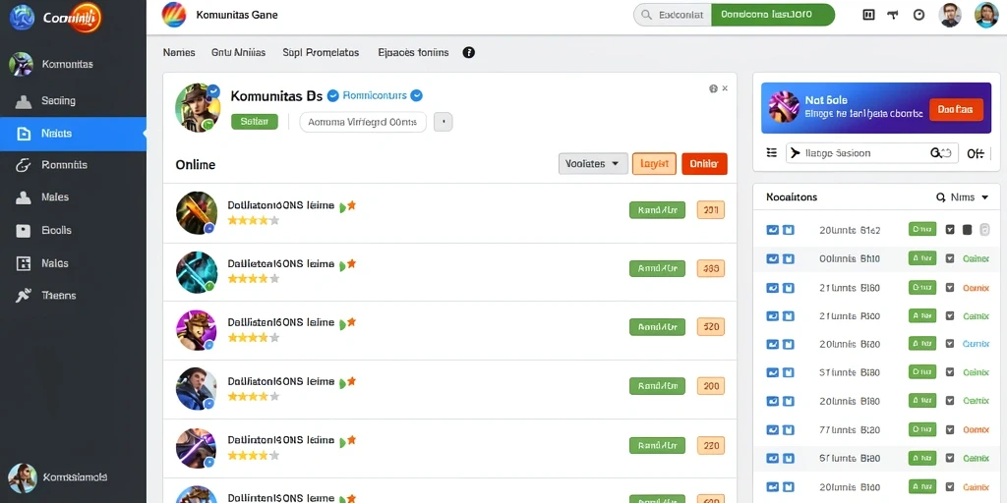1007x503 pixels.
Task: Expand the small arrow button beside Aomma field
Action: tap(444, 122)
